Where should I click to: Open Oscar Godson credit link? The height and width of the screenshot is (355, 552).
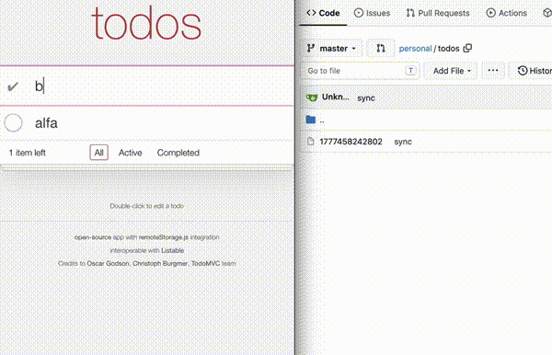point(108,264)
